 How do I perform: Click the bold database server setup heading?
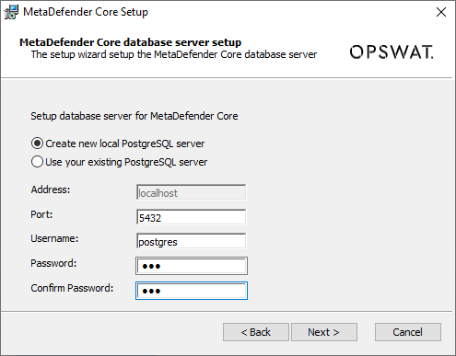coord(131,42)
